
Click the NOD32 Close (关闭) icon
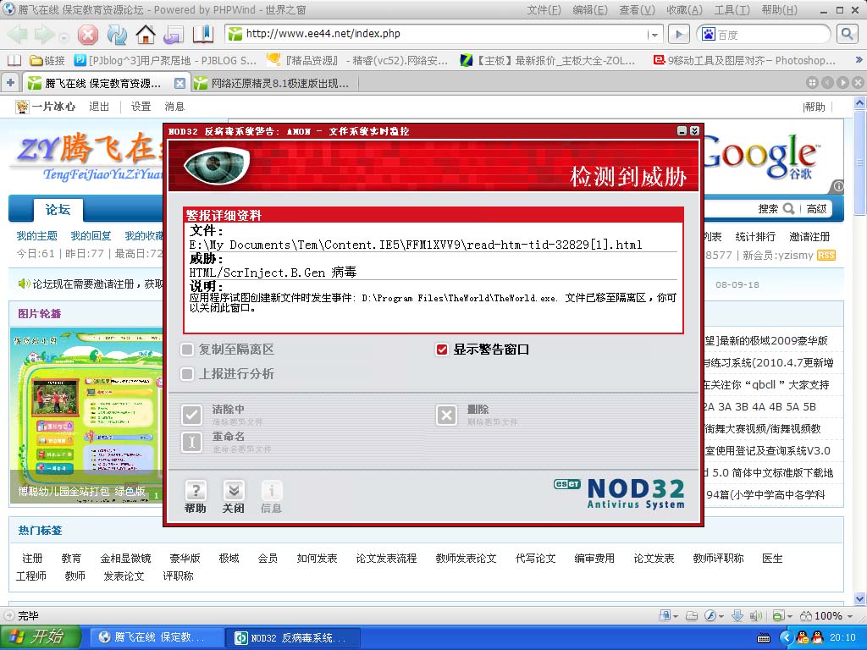point(234,497)
